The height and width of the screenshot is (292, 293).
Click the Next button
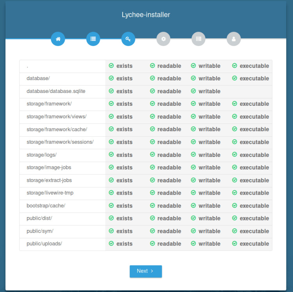(x=145, y=271)
